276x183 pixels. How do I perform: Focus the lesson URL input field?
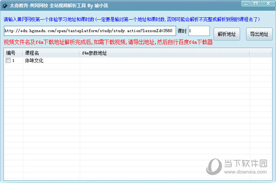[x=90, y=31]
